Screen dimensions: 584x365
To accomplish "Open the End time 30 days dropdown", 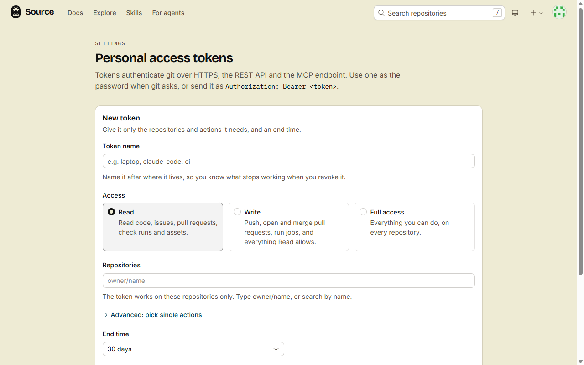I will click(193, 349).
